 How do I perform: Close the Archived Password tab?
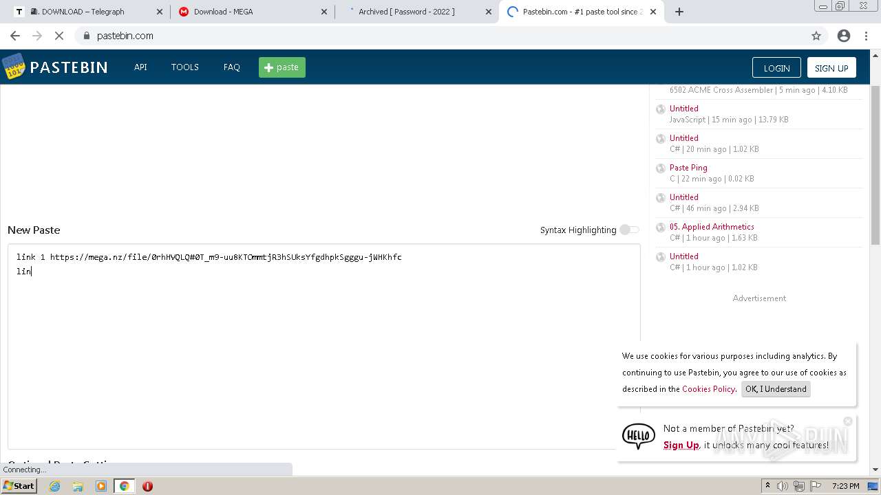488,12
